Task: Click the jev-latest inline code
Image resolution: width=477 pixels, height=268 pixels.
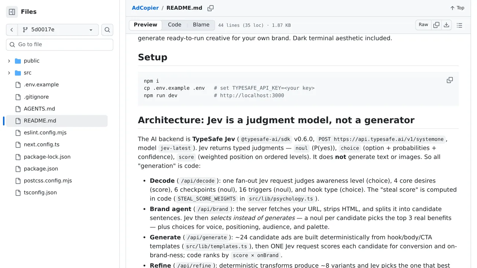Action: pos(176,148)
